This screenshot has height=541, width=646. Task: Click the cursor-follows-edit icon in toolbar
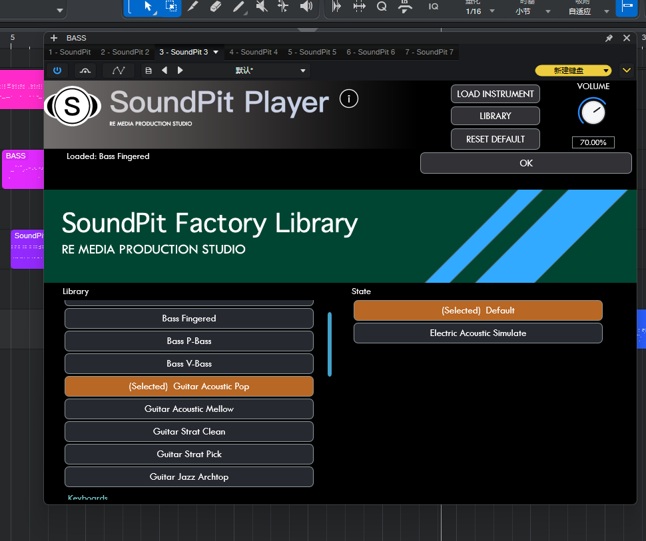point(405,7)
